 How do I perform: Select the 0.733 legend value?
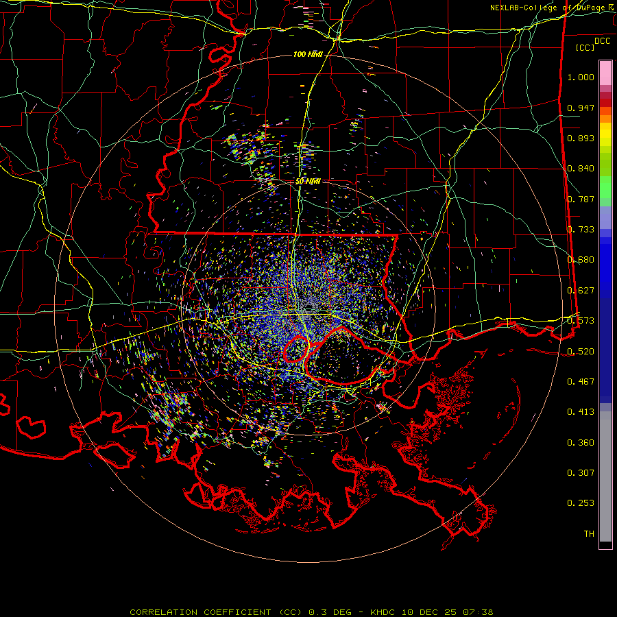coord(581,230)
